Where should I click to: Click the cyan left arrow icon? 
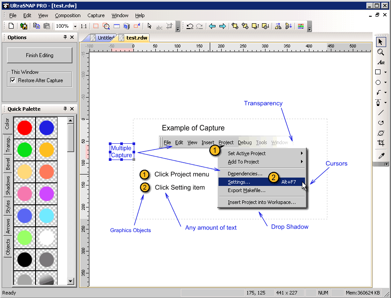212,26
